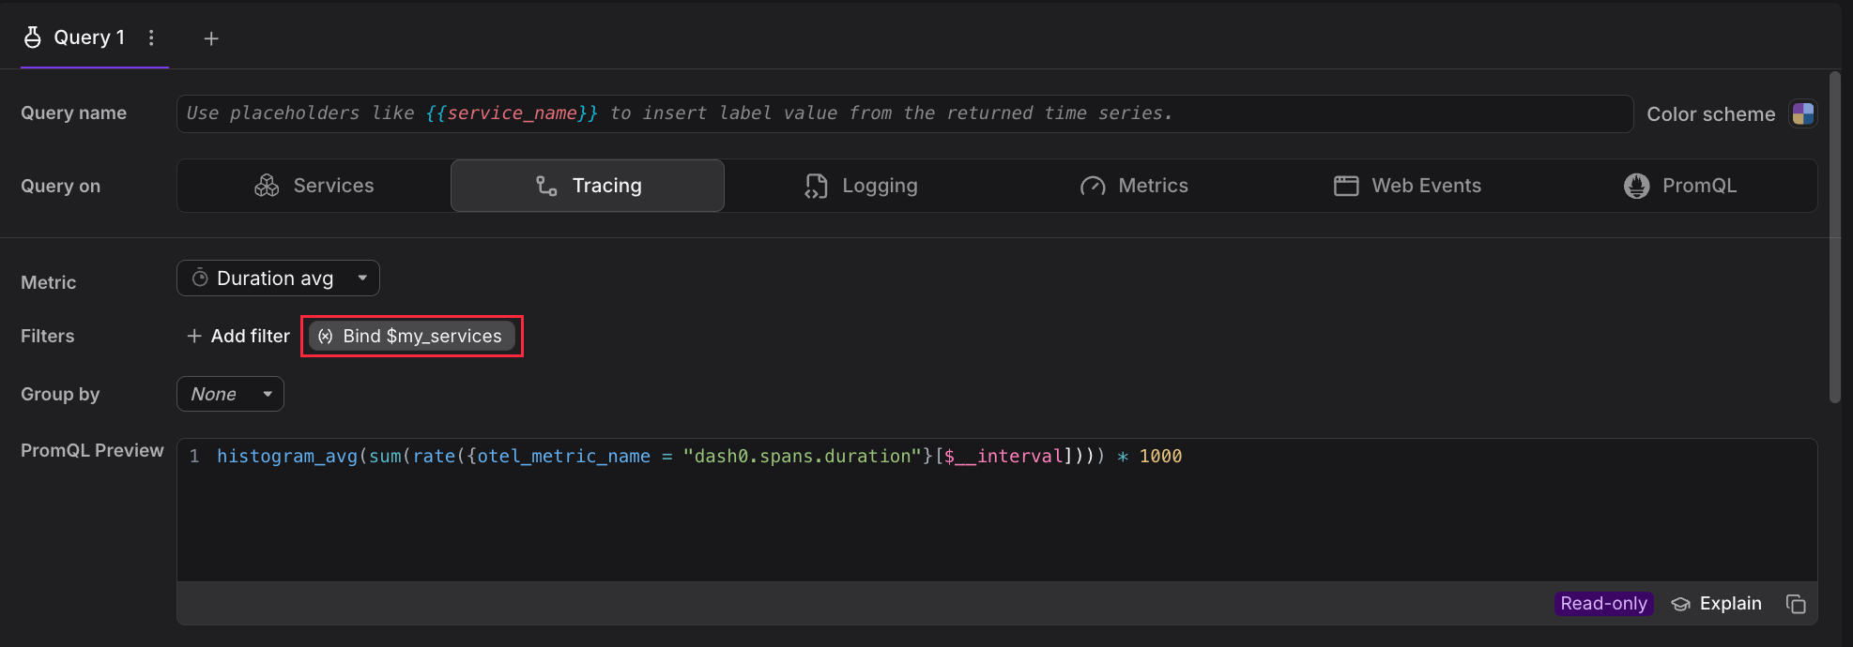
Task: Click the Add filter button
Action: click(238, 336)
